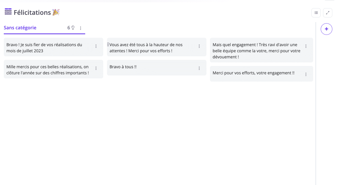The width and height of the screenshot is (337, 185).
Task: Select card about juillet 2023 réalisations
Action: (44, 48)
